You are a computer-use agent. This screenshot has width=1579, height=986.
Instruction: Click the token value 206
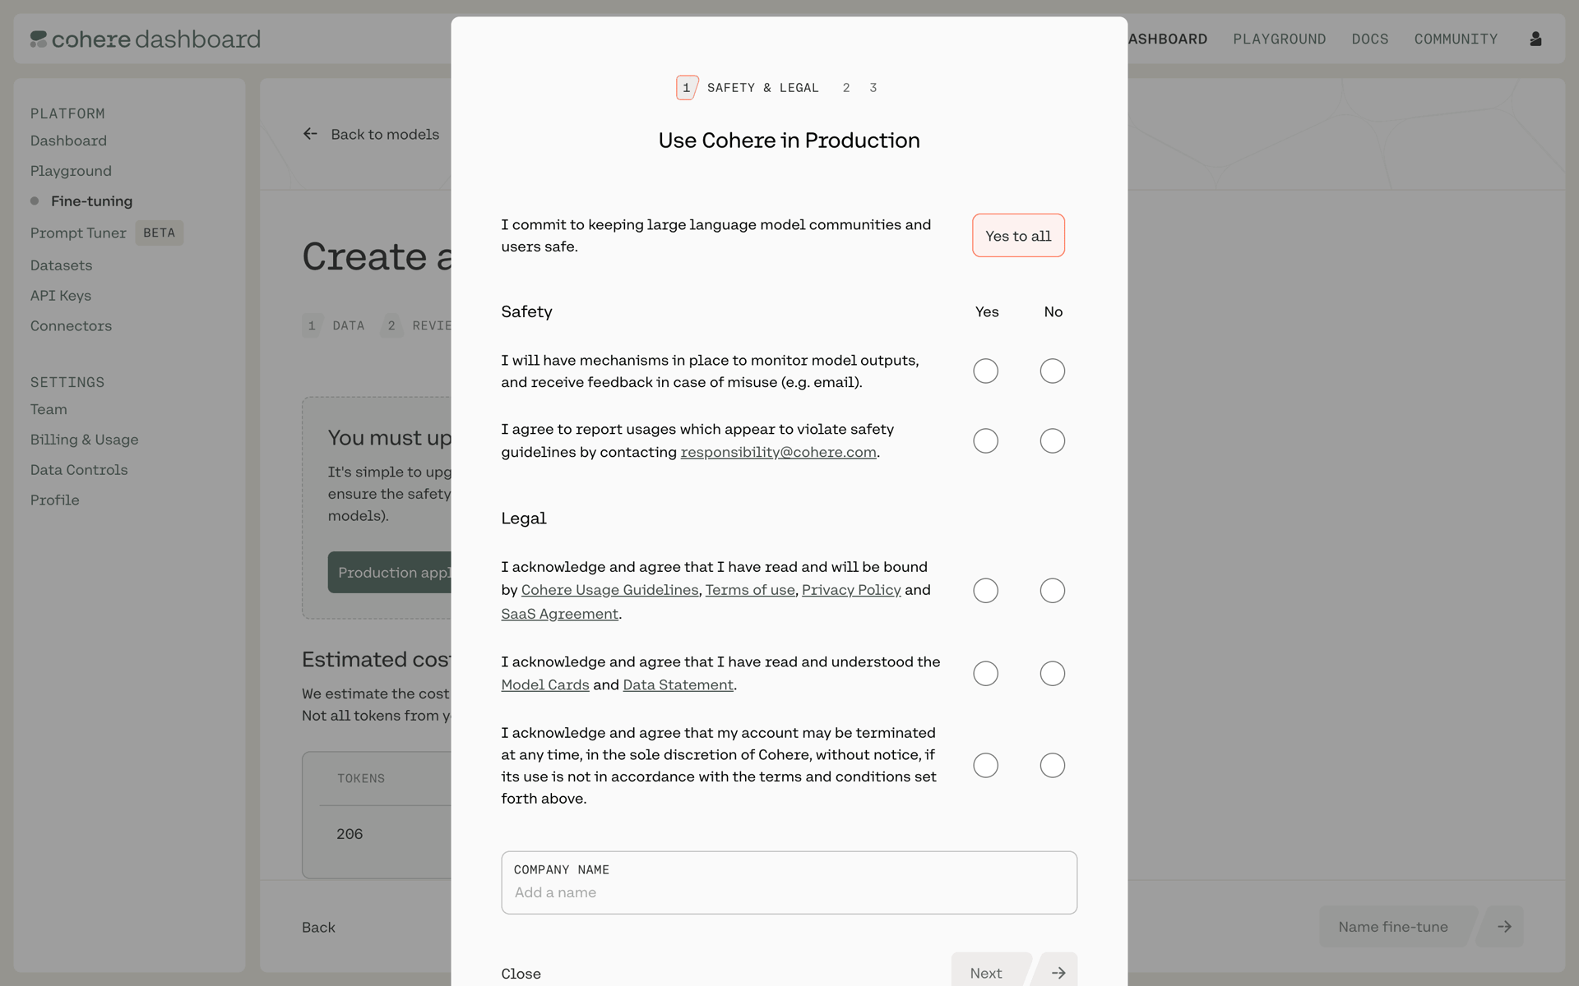coord(350,834)
